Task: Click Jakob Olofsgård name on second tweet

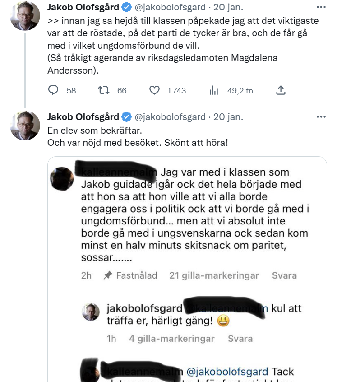Action: coord(83,117)
